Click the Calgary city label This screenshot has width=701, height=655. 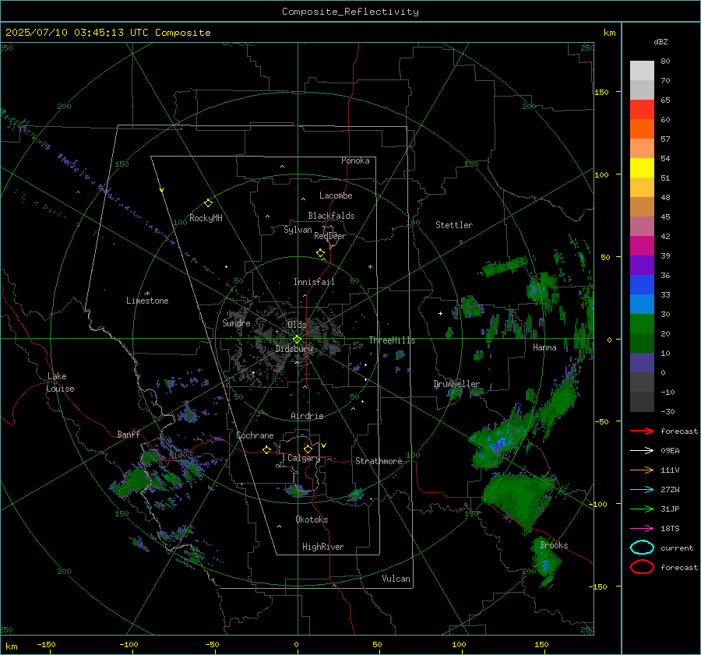coord(304,458)
